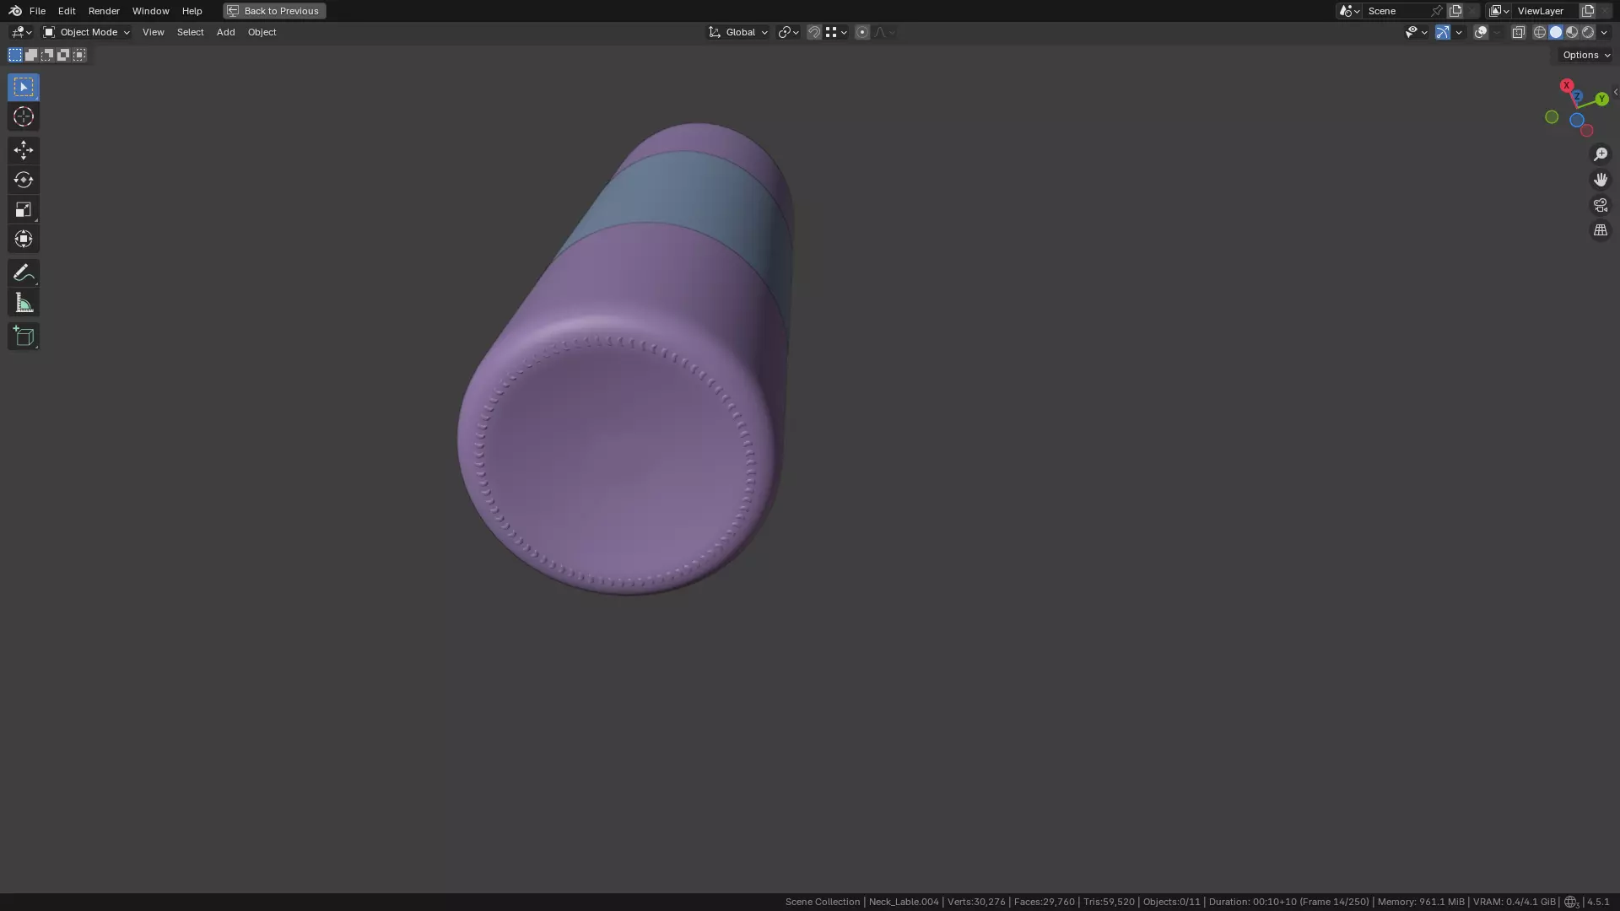
Task: Click Neck_Lable.004 in status bar
Action: [x=903, y=902]
